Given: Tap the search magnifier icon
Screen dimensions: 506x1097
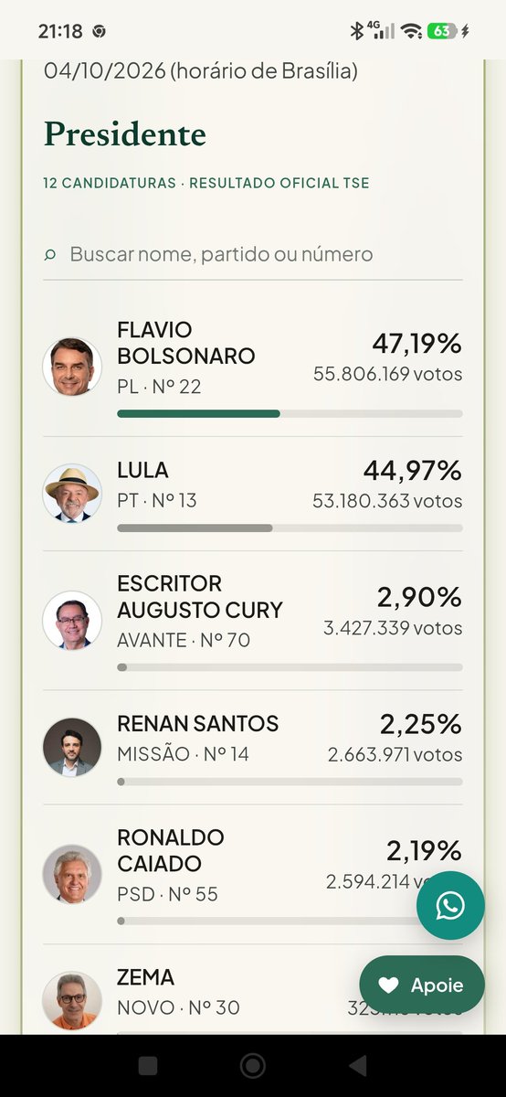Looking at the screenshot, I should coord(50,255).
